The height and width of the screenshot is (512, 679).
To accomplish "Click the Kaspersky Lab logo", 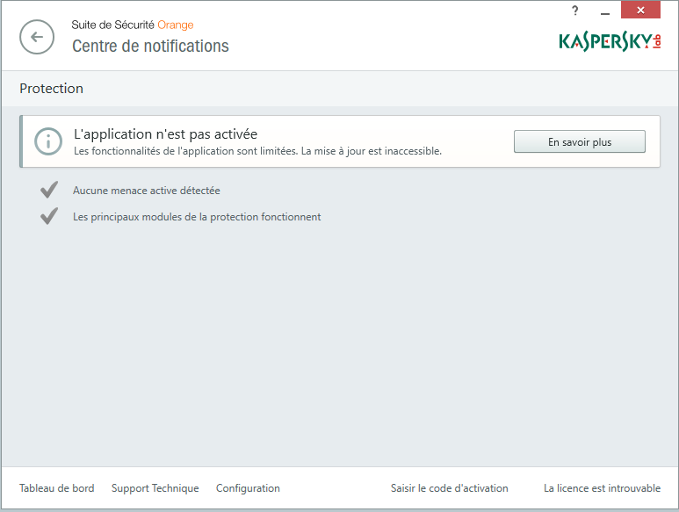I will (x=609, y=41).
